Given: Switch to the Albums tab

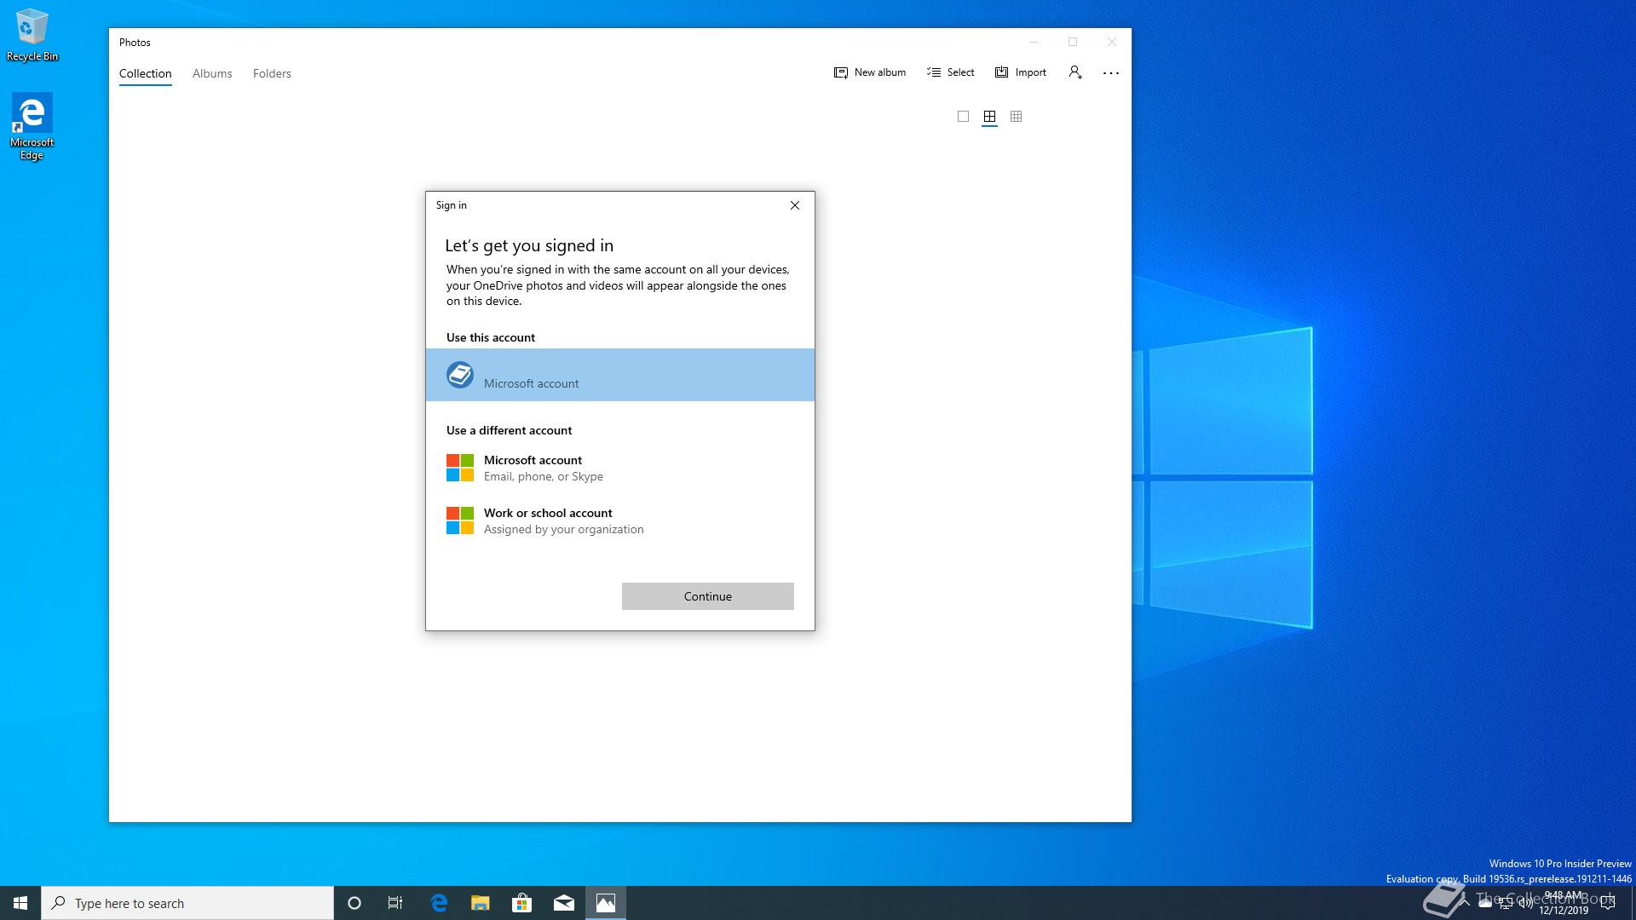Looking at the screenshot, I should pos(212,73).
